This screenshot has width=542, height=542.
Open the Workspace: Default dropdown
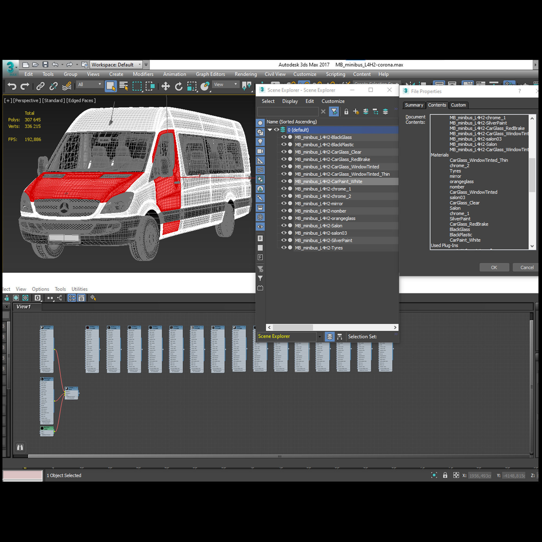click(x=116, y=65)
